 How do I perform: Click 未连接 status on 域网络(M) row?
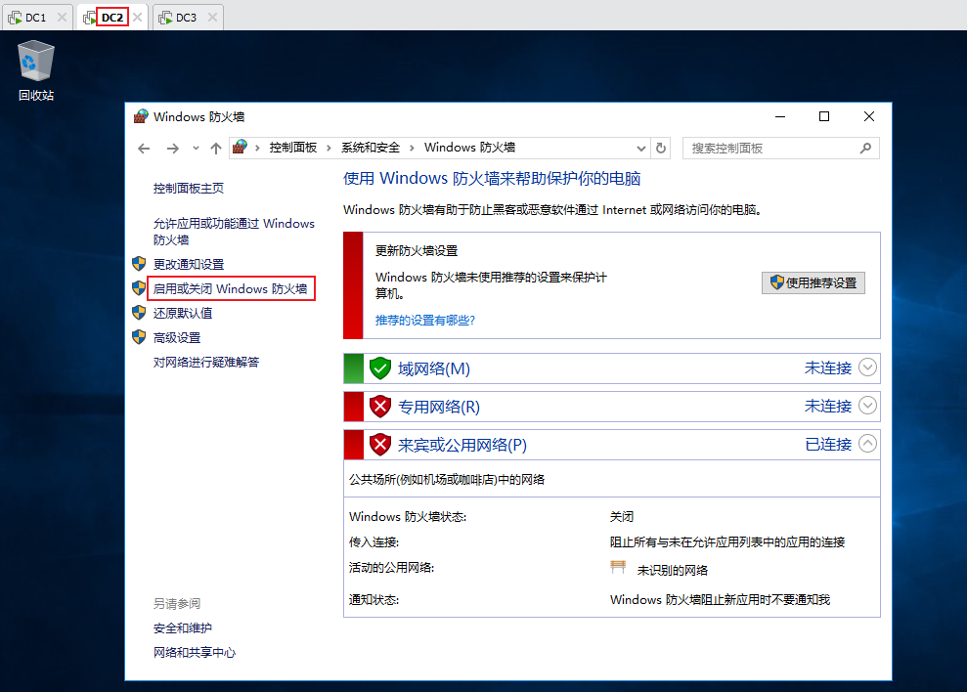point(827,368)
